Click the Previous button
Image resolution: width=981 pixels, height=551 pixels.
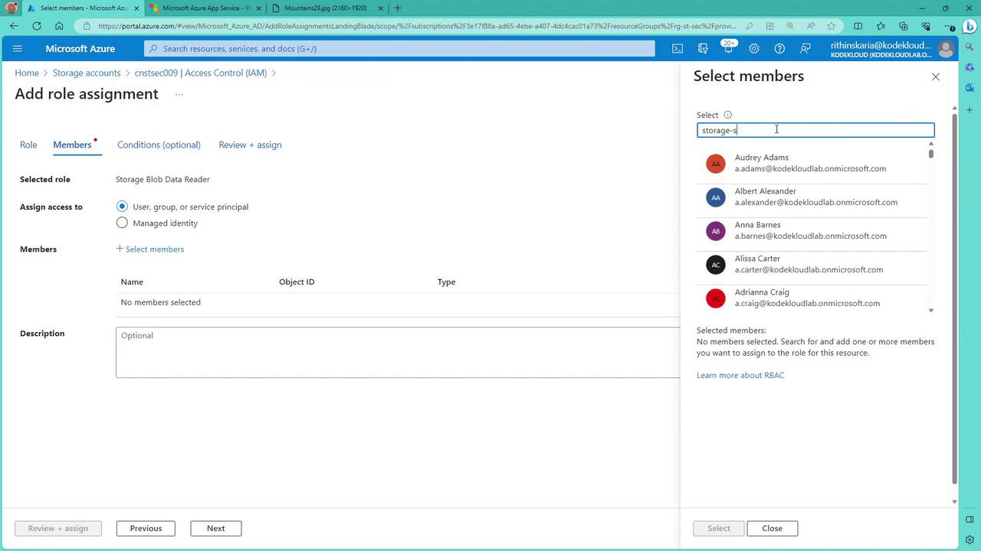(x=146, y=528)
